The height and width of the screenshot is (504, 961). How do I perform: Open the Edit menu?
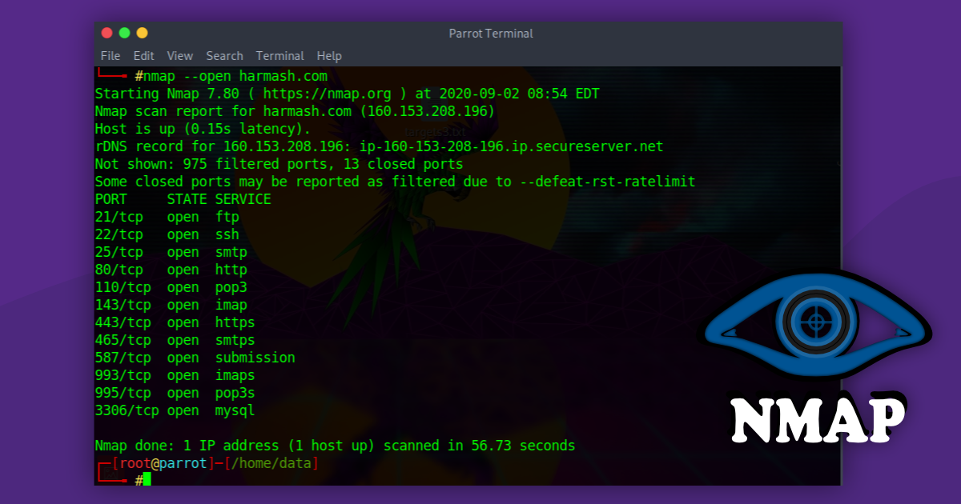point(144,56)
